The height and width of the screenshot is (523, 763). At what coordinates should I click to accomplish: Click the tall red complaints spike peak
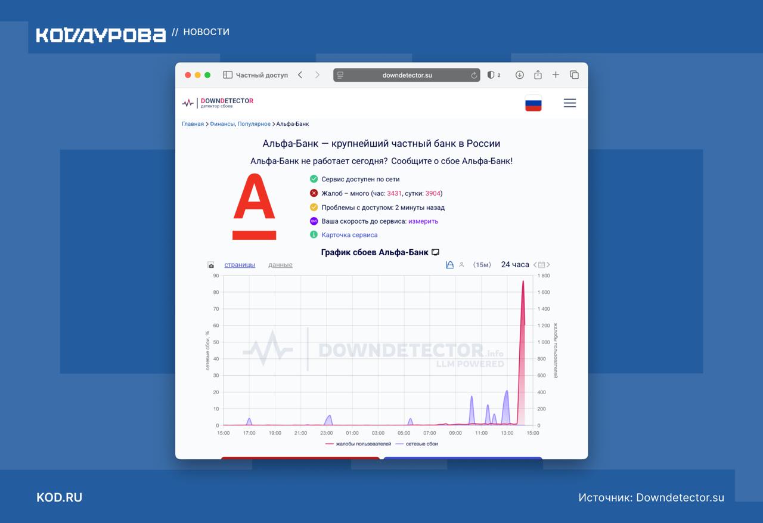point(523,281)
